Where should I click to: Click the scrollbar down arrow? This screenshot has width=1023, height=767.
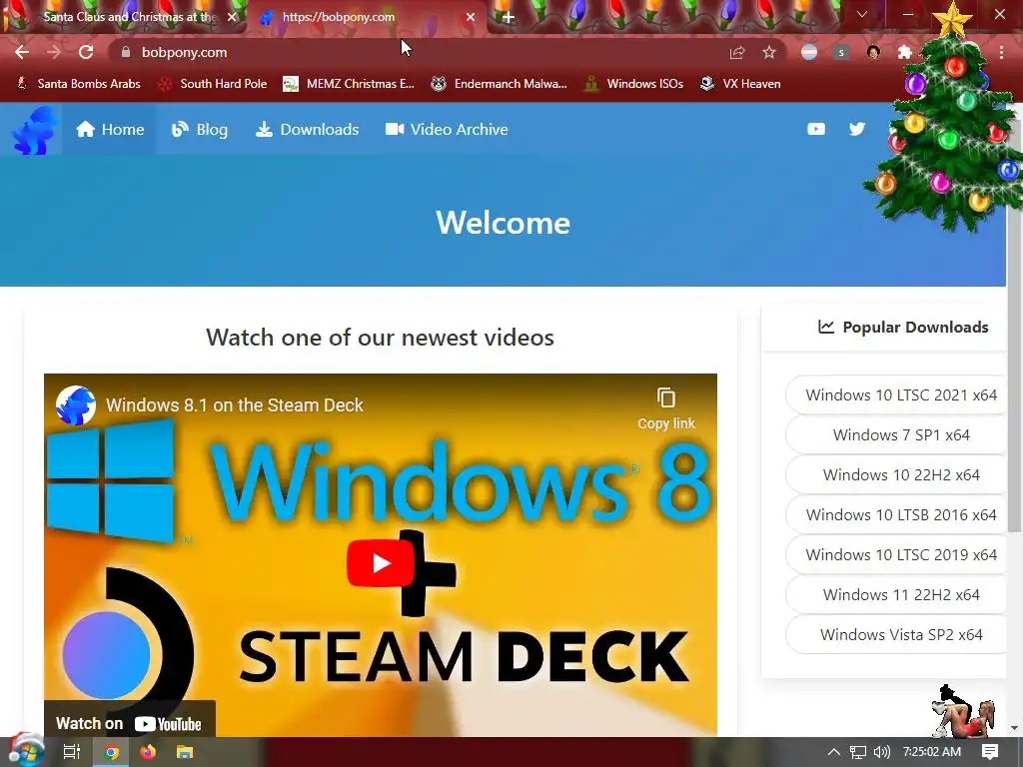coord(1015,728)
